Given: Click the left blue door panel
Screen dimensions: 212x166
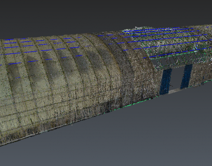Looking at the screenshot, I should tap(165, 81).
